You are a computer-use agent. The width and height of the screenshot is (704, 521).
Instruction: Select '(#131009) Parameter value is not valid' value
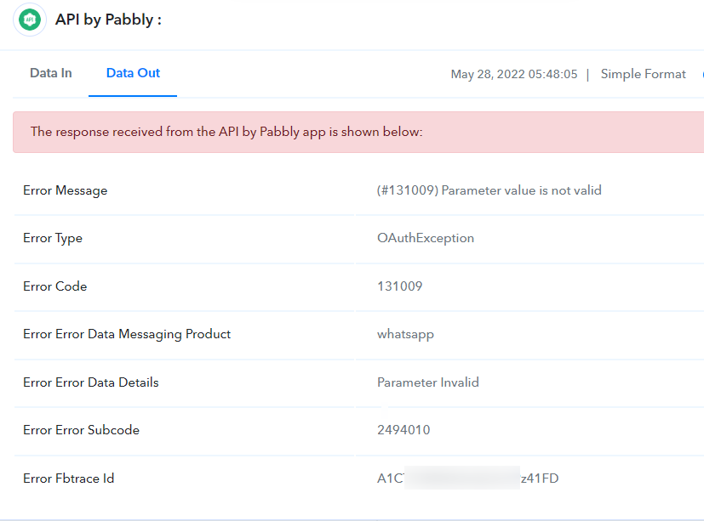[489, 190]
